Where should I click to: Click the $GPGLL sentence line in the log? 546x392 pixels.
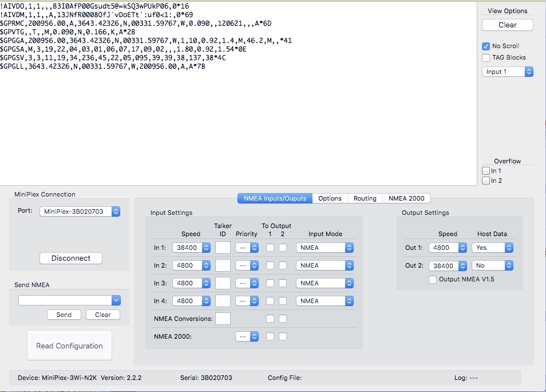coord(102,66)
